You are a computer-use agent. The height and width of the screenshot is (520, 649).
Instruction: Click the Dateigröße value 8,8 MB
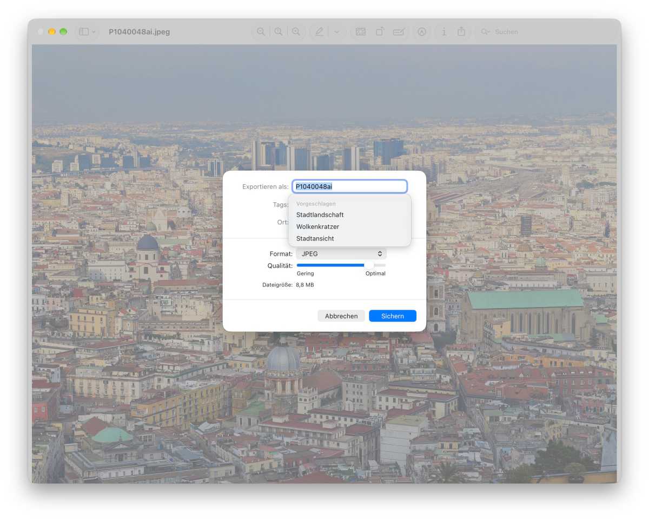(305, 285)
